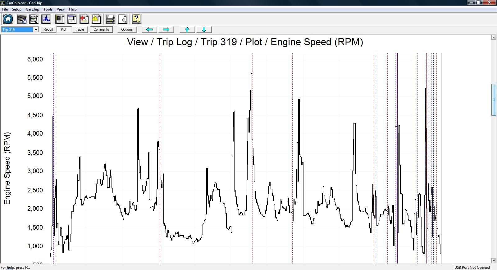Open the plot graph view icon
The height and width of the screenshot is (270, 497).
pos(46,19)
